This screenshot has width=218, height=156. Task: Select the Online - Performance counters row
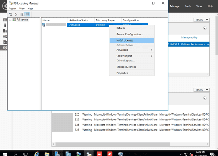coord(189,44)
